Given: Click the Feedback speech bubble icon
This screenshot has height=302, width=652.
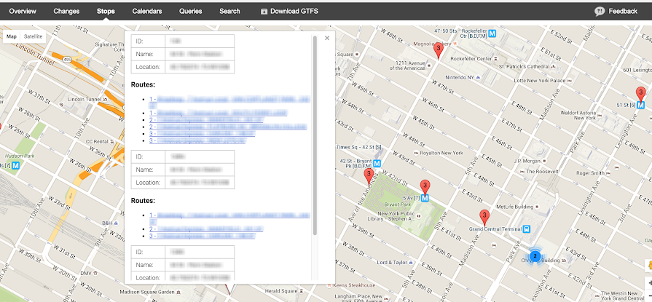Looking at the screenshot, I should coord(600,12).
